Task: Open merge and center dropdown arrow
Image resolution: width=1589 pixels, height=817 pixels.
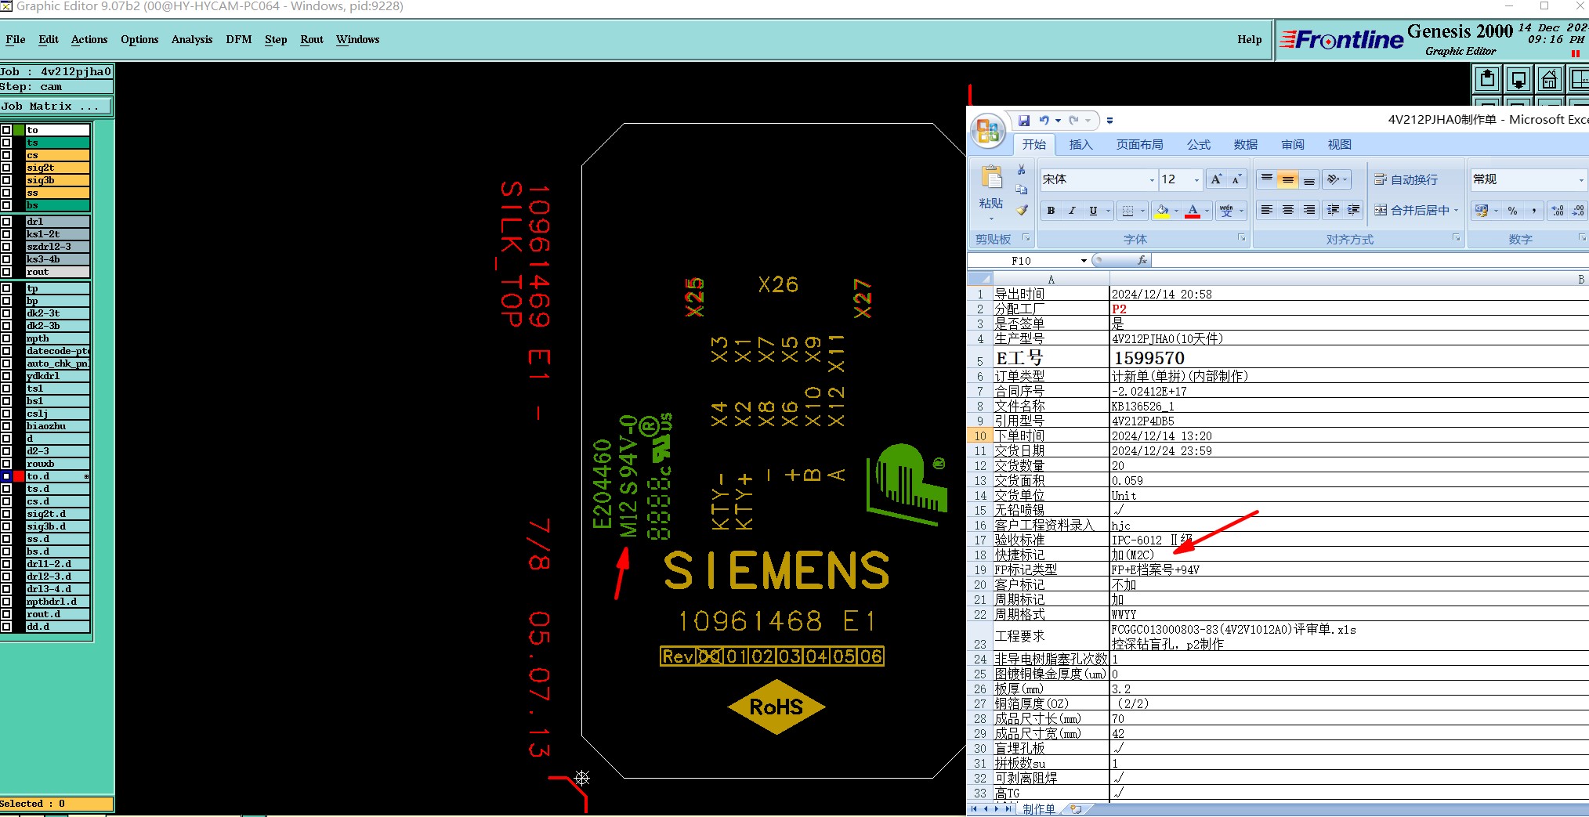Action: coord(1457,210)
